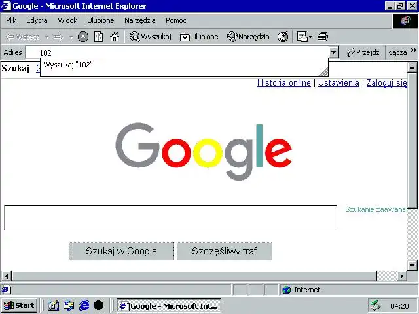
Task: Click the Print toolbar icon
Action: pyautogui.click(x=323, y=37)
